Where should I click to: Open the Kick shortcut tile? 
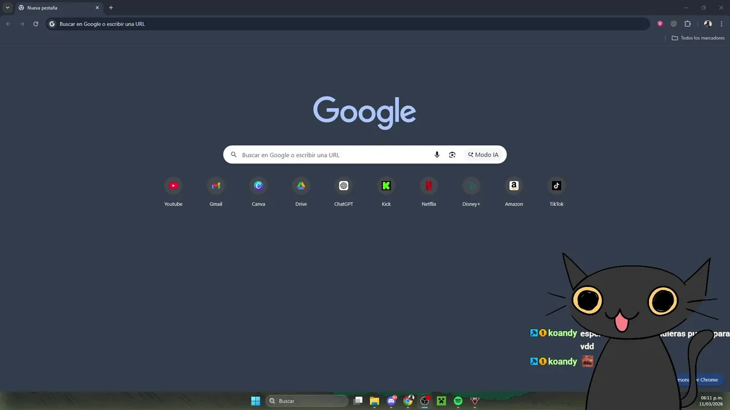pos(386,192)
